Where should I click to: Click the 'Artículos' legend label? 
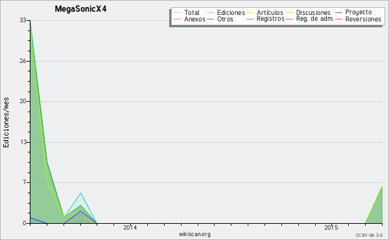(x=270, y=12)
